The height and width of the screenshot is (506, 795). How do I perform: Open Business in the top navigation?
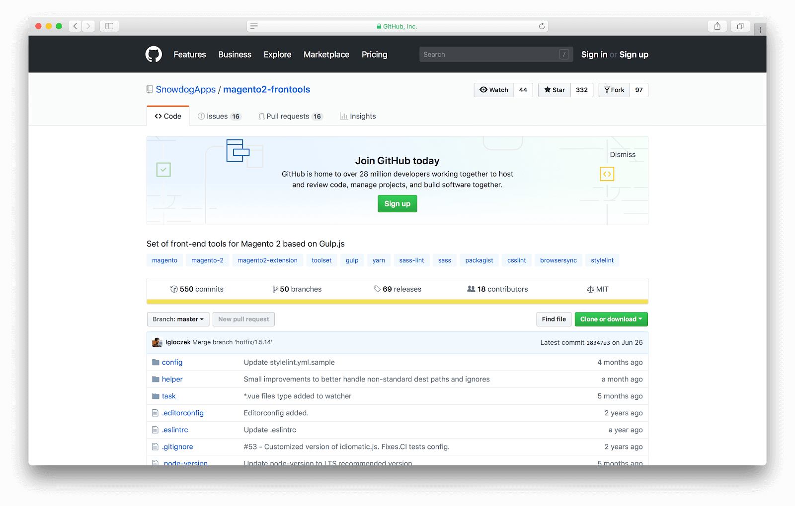(235, 55)
